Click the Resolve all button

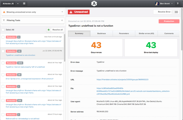pos(55,30)
